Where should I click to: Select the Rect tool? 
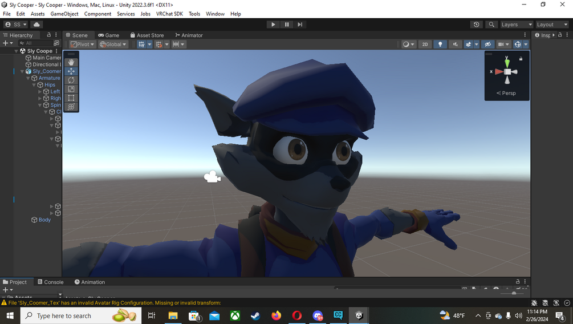71,98
